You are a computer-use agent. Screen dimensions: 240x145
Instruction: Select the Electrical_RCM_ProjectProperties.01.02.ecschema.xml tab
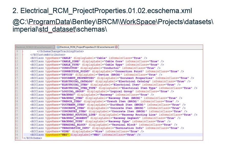87,47
